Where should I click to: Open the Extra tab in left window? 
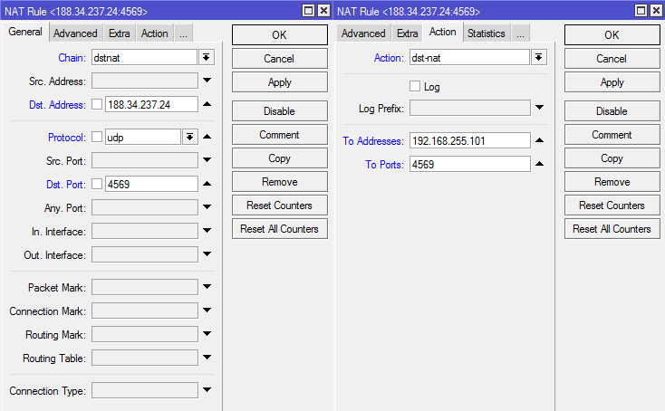point(119,33)
